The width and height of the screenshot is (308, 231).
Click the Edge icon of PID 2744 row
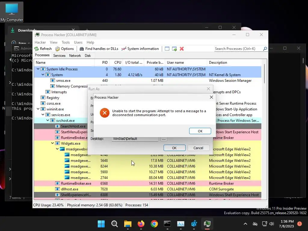(x=67, y=177)
